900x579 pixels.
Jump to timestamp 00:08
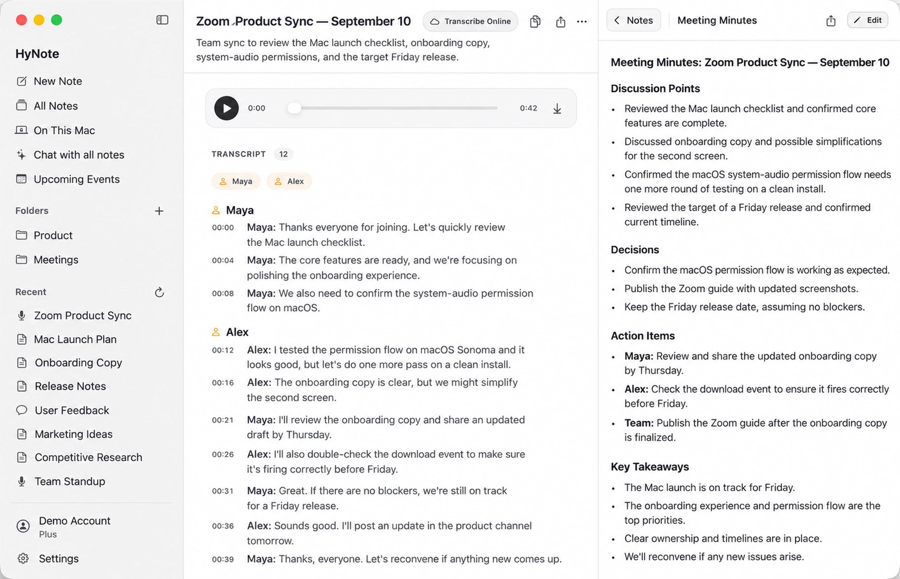[223, 293]
